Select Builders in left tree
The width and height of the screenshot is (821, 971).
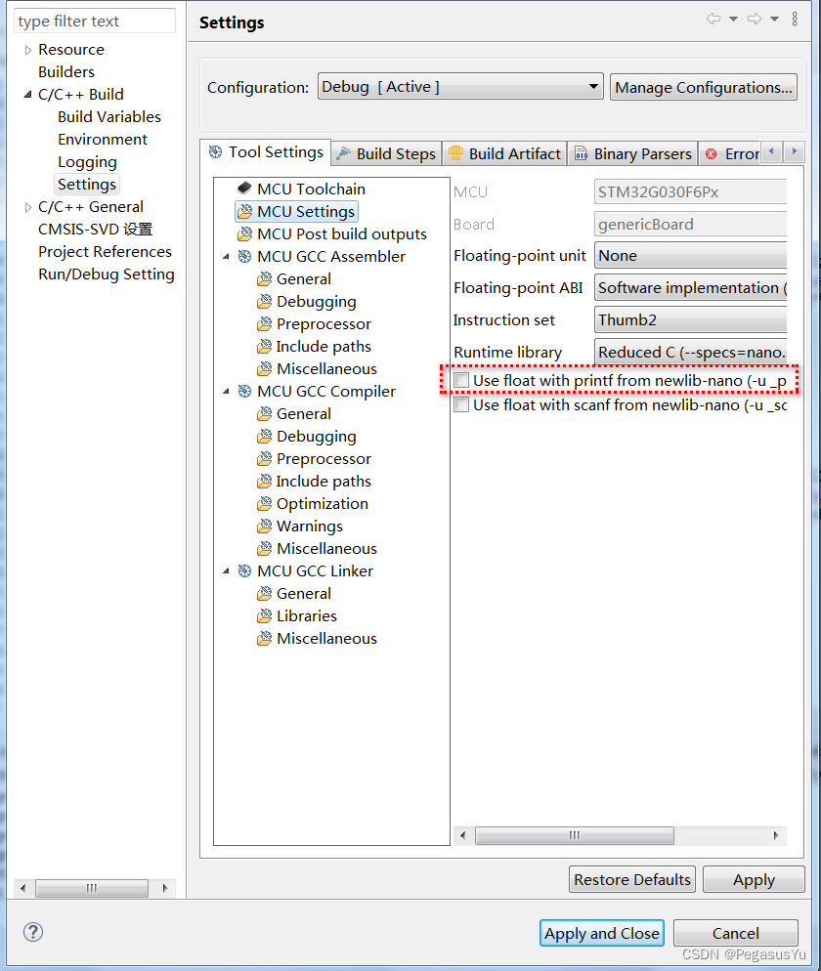coord(66,72)
